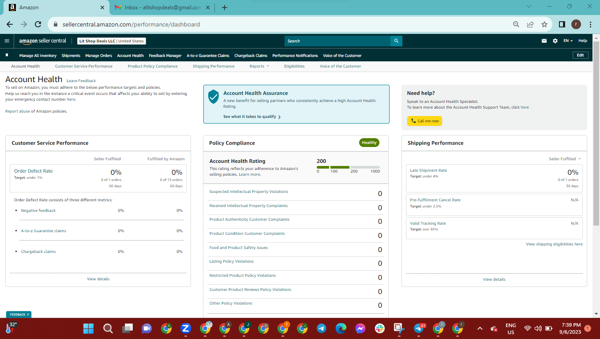Open the Chrome profile avatar

(x=576, y=24)
